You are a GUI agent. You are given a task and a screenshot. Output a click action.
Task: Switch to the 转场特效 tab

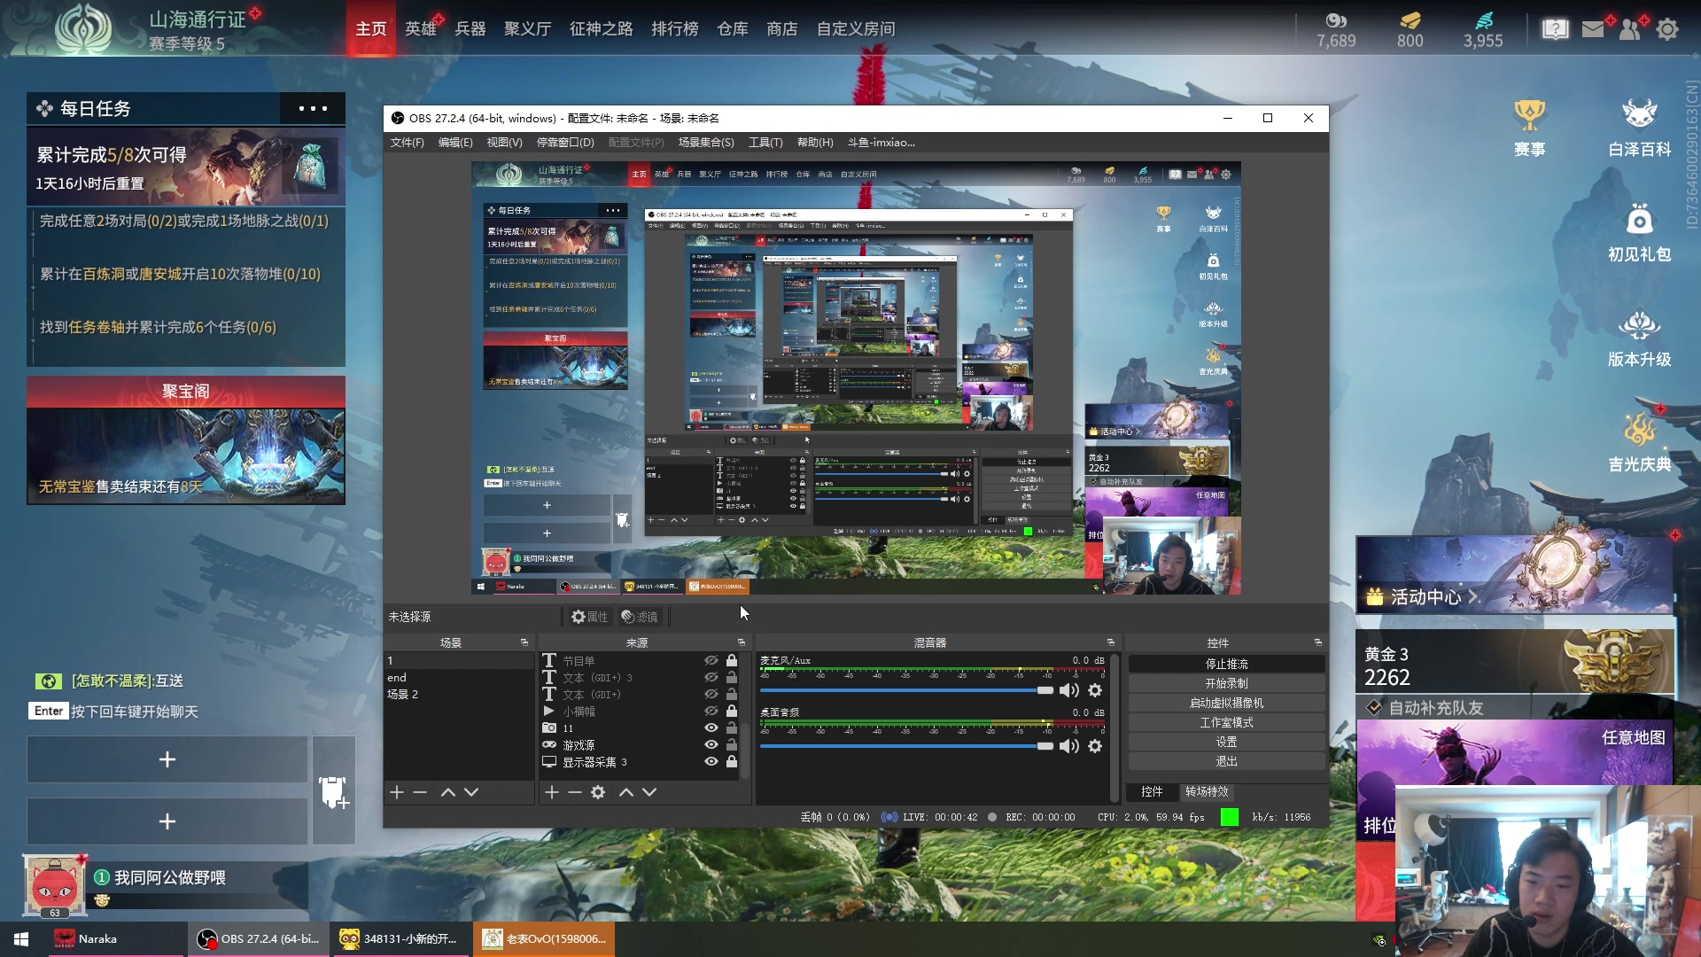pos(1207,791)
